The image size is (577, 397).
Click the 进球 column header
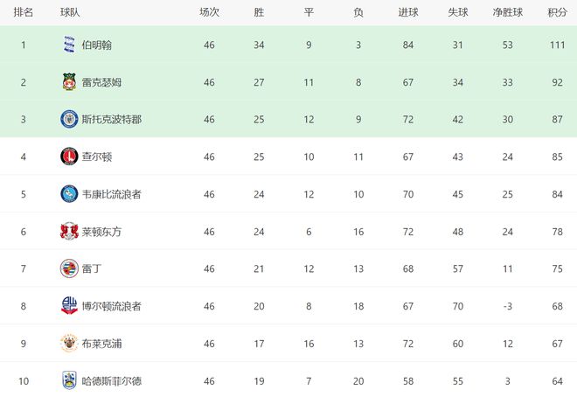tap(407, 12)
